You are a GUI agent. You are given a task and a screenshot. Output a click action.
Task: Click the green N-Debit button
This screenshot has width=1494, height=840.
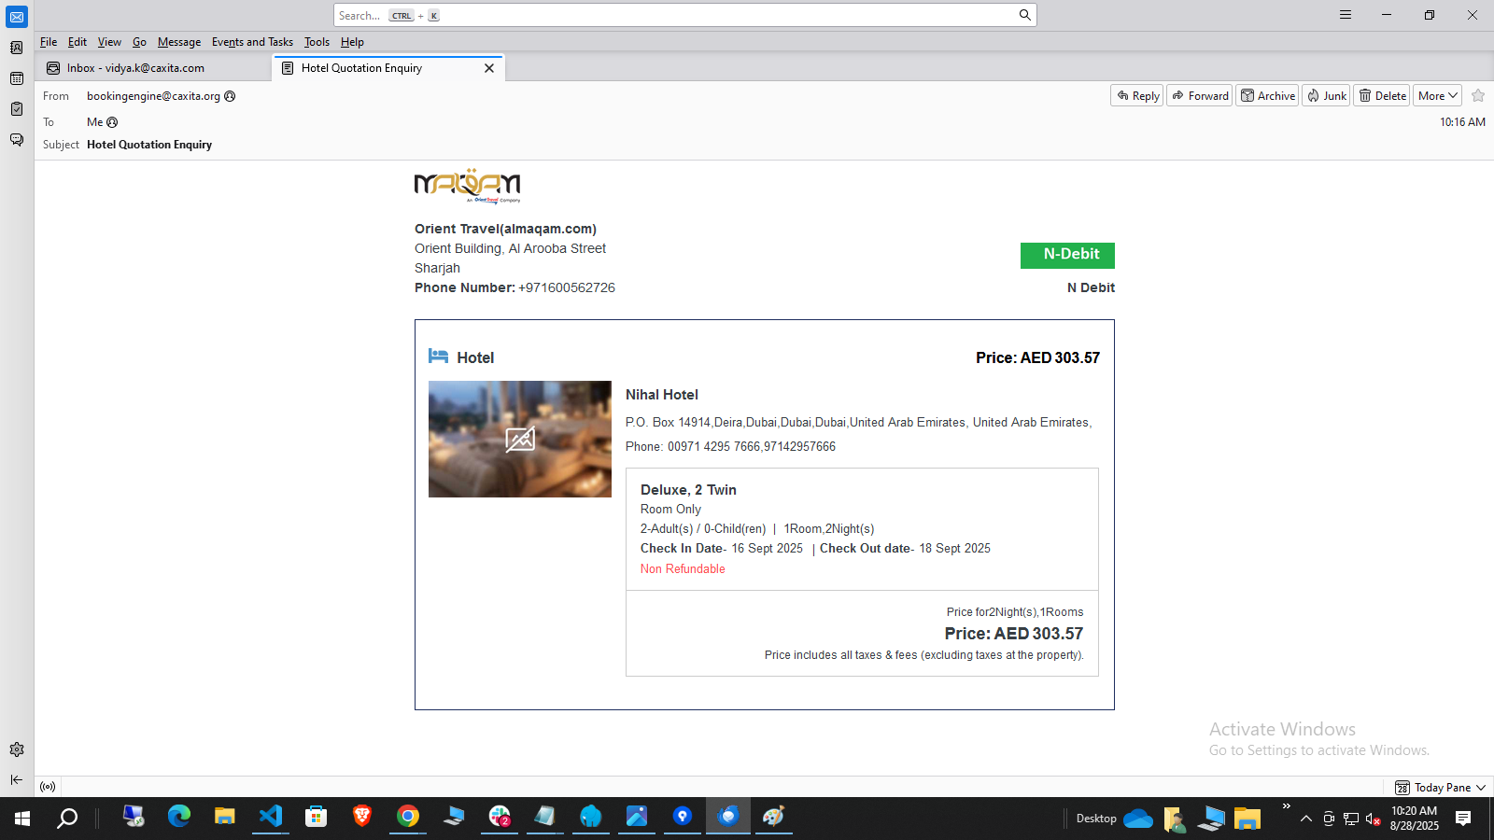(1067, 255)
